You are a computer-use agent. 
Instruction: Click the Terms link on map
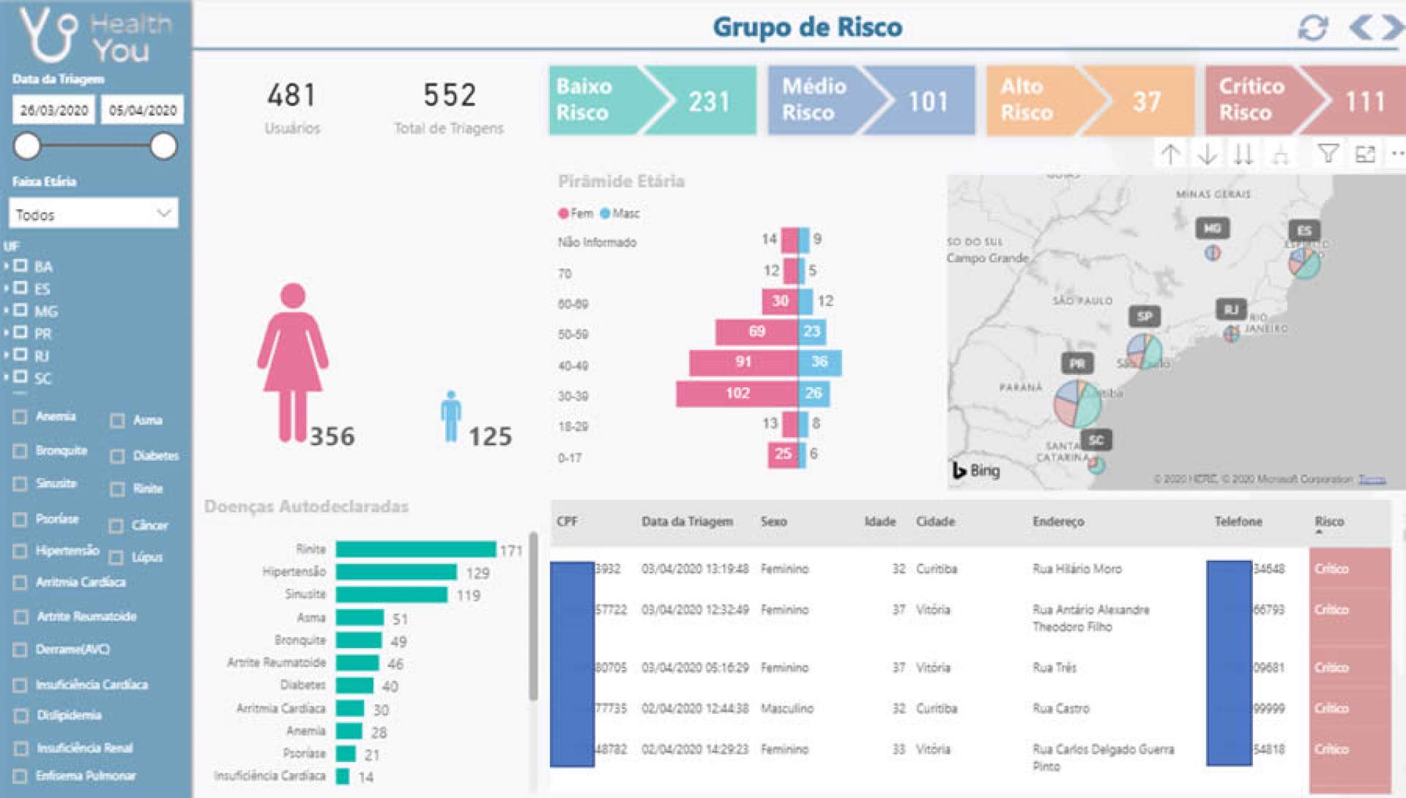(x=1372, y=480)
